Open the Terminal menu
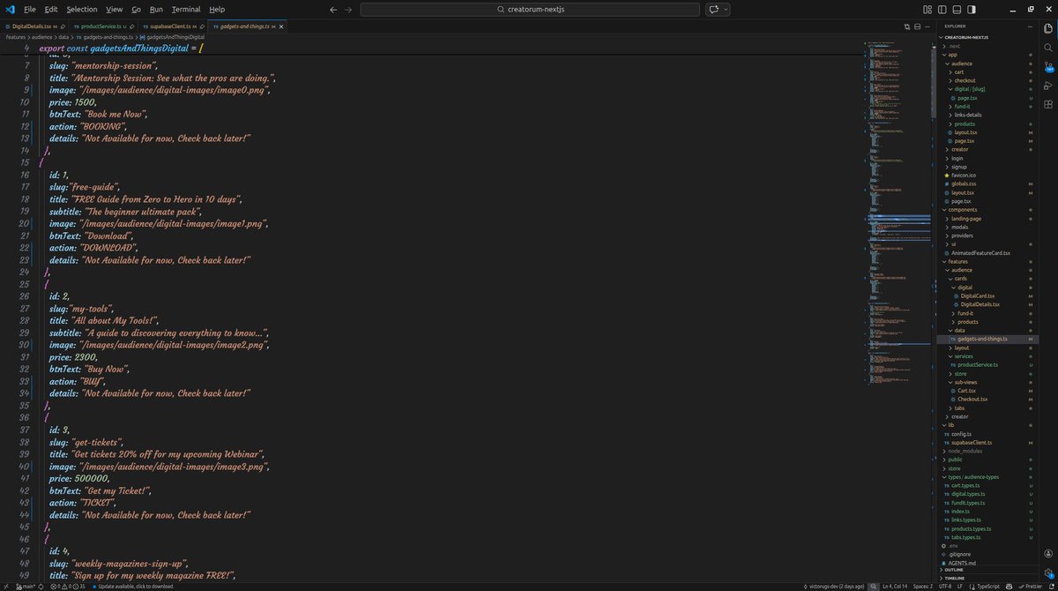1058x591 pixels. pos(186,9)
